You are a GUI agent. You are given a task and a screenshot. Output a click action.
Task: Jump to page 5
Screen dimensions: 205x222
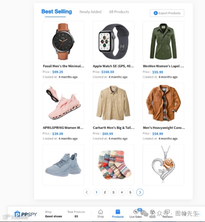point(130,192)
